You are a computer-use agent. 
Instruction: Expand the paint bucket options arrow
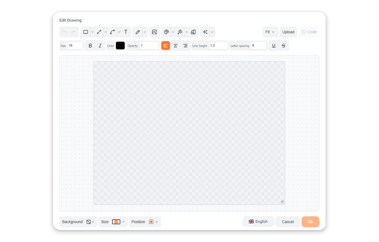click(187, 32)
